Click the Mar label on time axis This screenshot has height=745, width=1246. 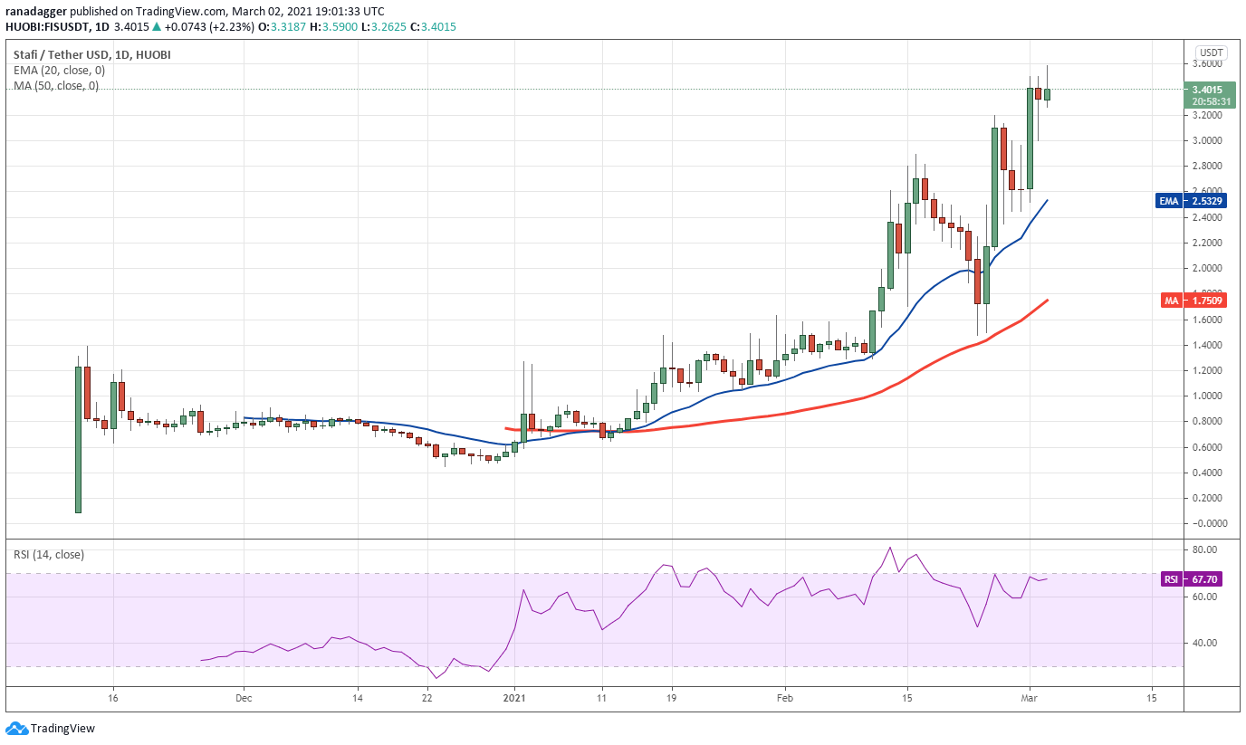click(x=1030, y=698)
